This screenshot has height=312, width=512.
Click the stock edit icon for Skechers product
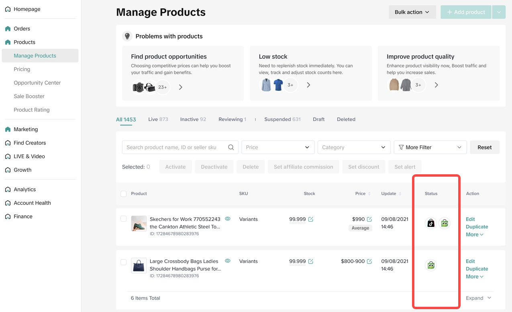310,219
